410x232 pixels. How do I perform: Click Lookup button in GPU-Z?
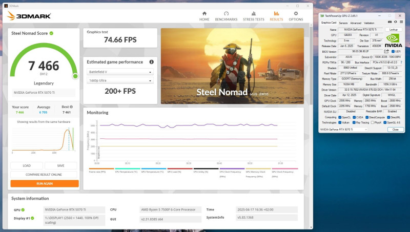click(393, 30)
